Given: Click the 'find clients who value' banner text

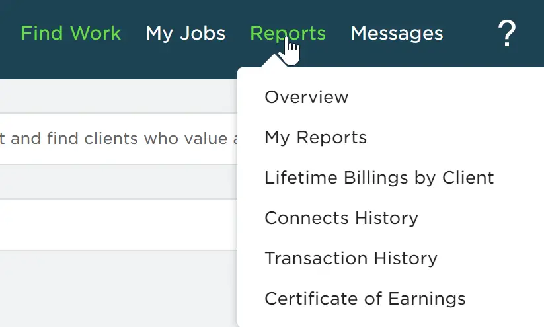Looking at the screenshot, I should 119,139.
